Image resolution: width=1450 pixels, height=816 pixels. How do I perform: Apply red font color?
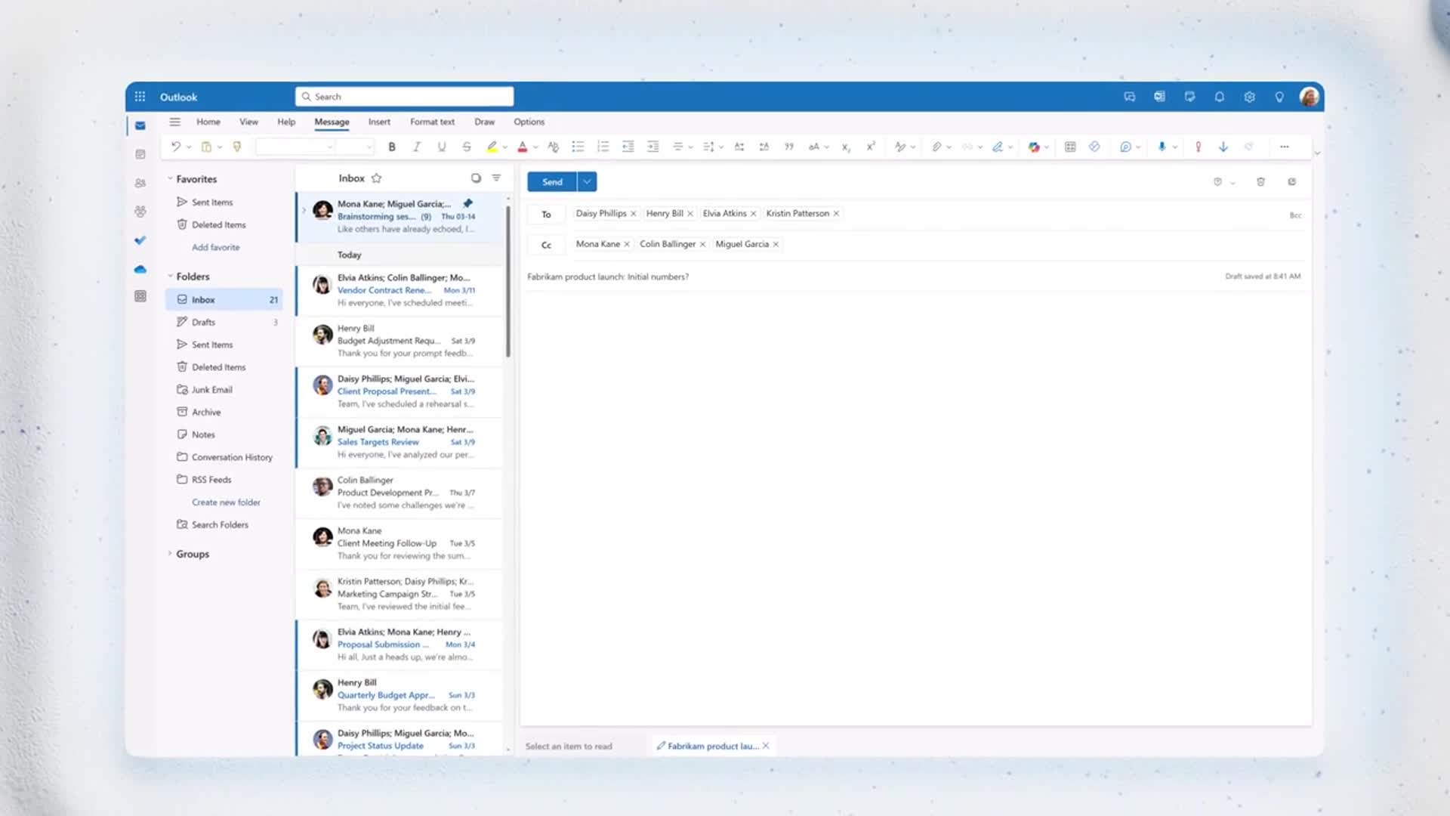pos(522,147)
